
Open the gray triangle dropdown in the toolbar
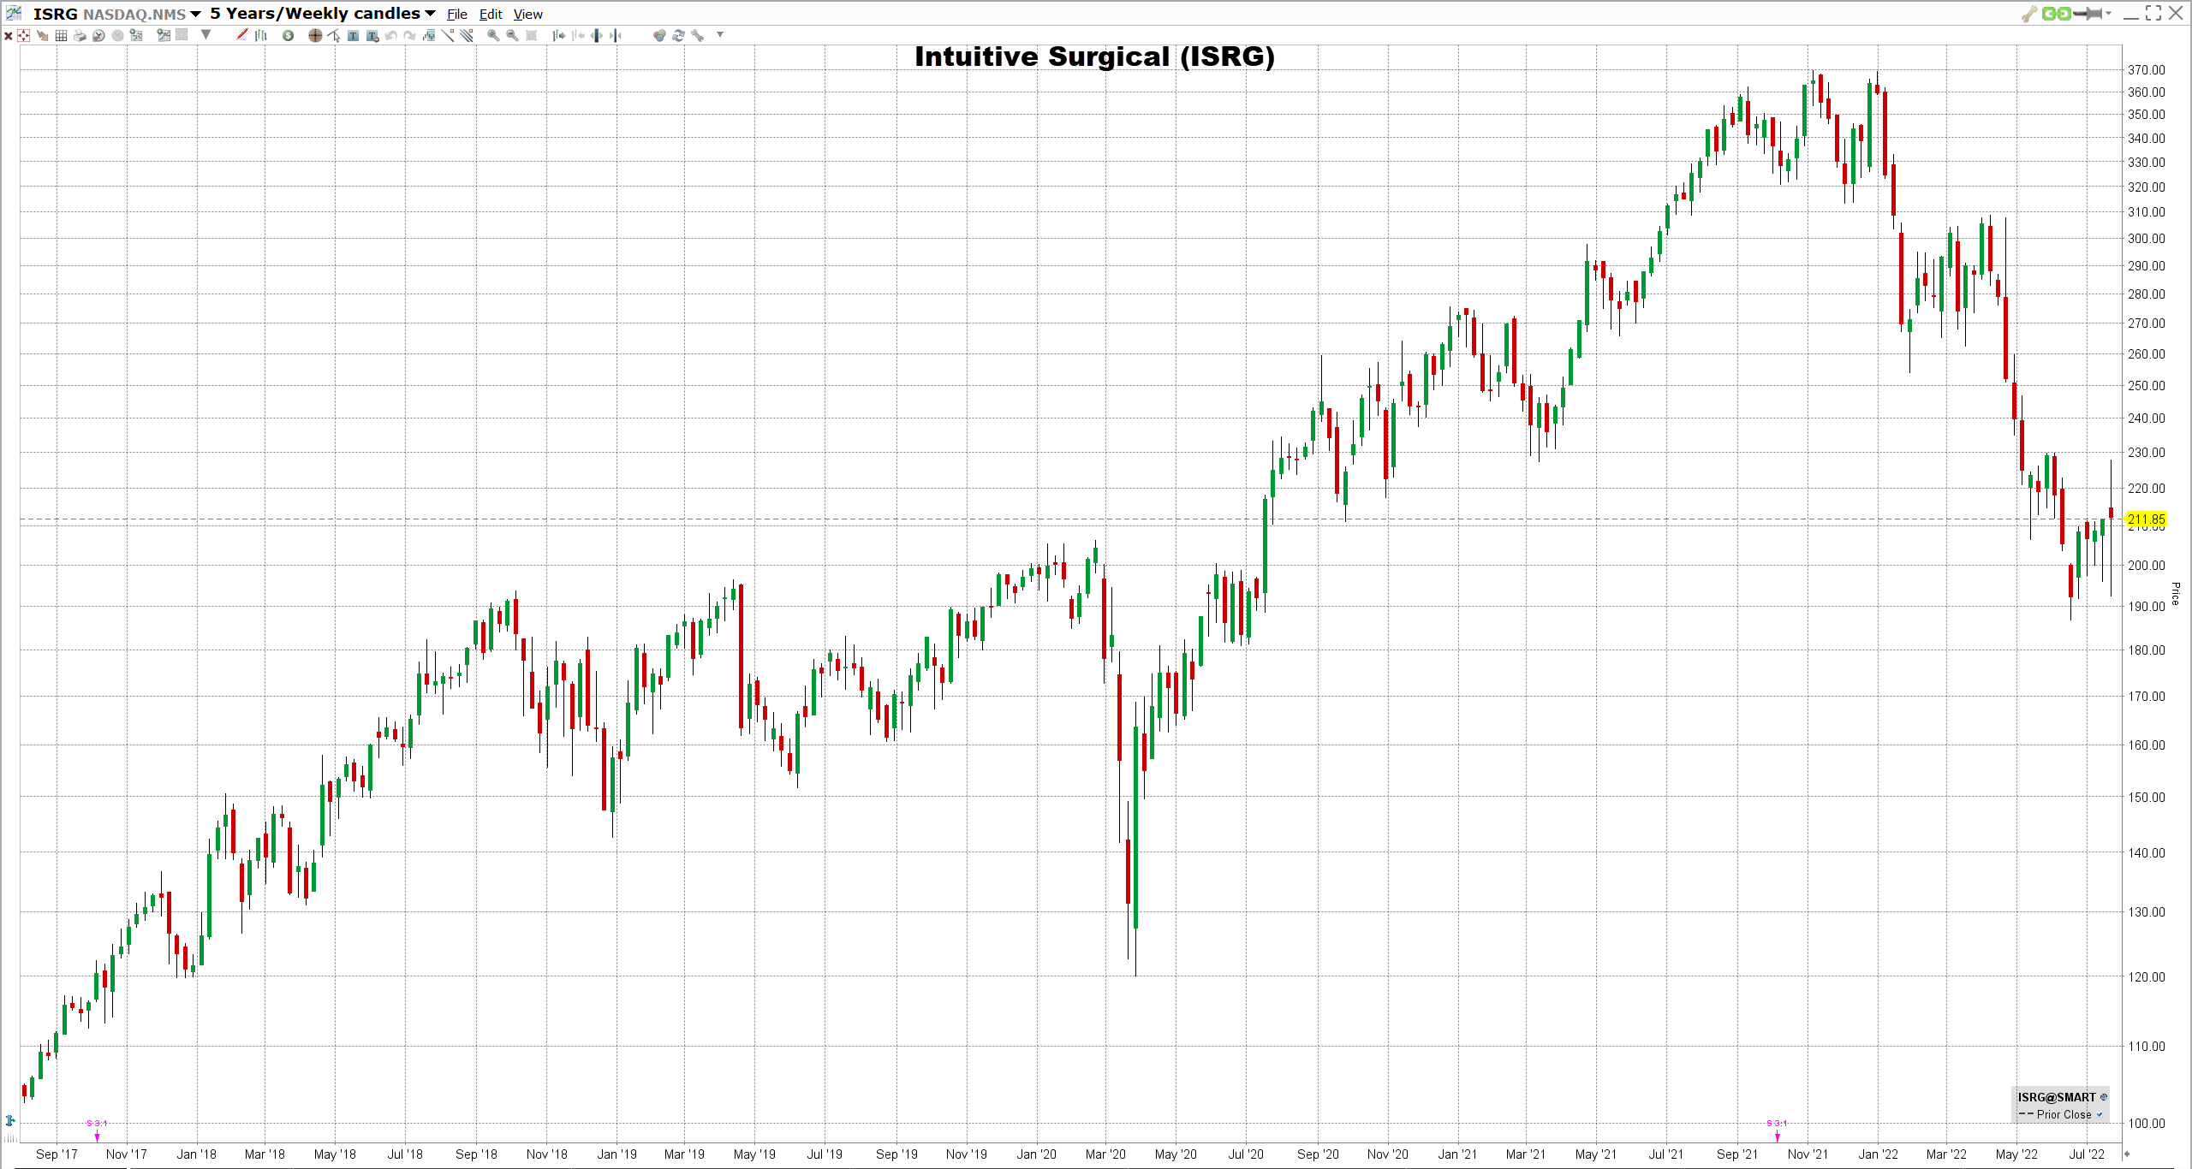[205, 34]
